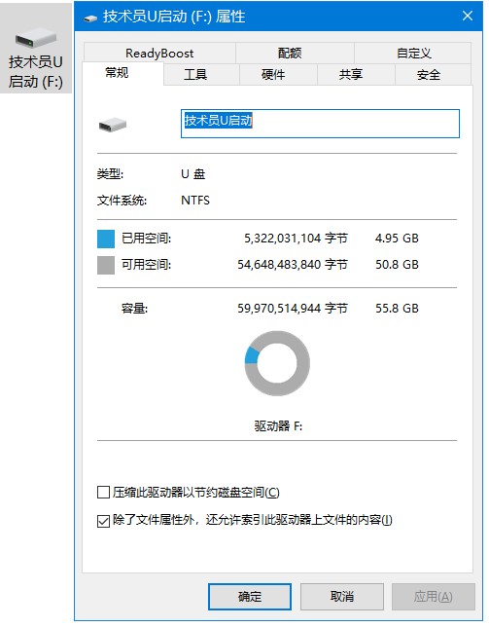Go to the 共享 tab

tap(356, 74)
